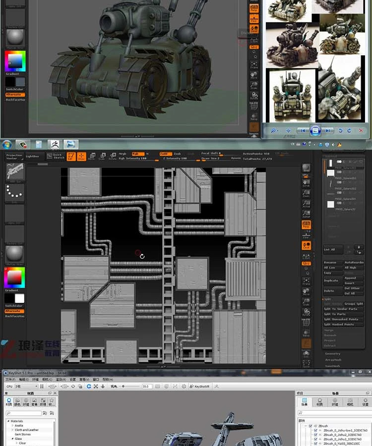Activate the Draw mode button

[x=81, y=156]
